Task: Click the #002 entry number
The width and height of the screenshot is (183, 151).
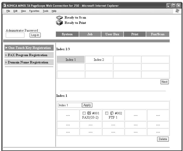Action: pos(119,113)
